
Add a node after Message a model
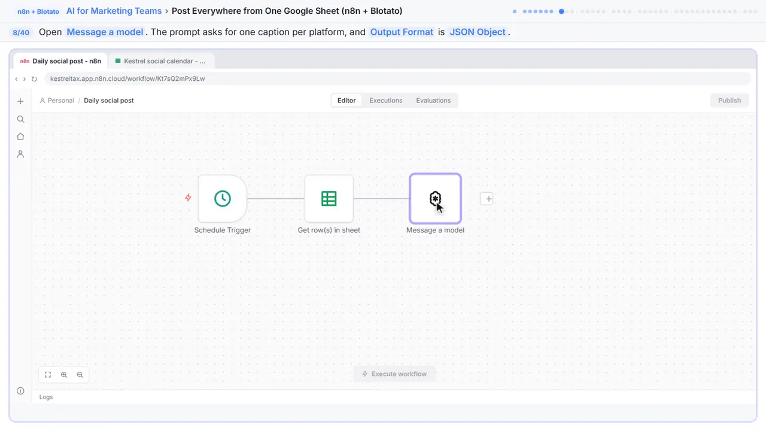point(487,199)
